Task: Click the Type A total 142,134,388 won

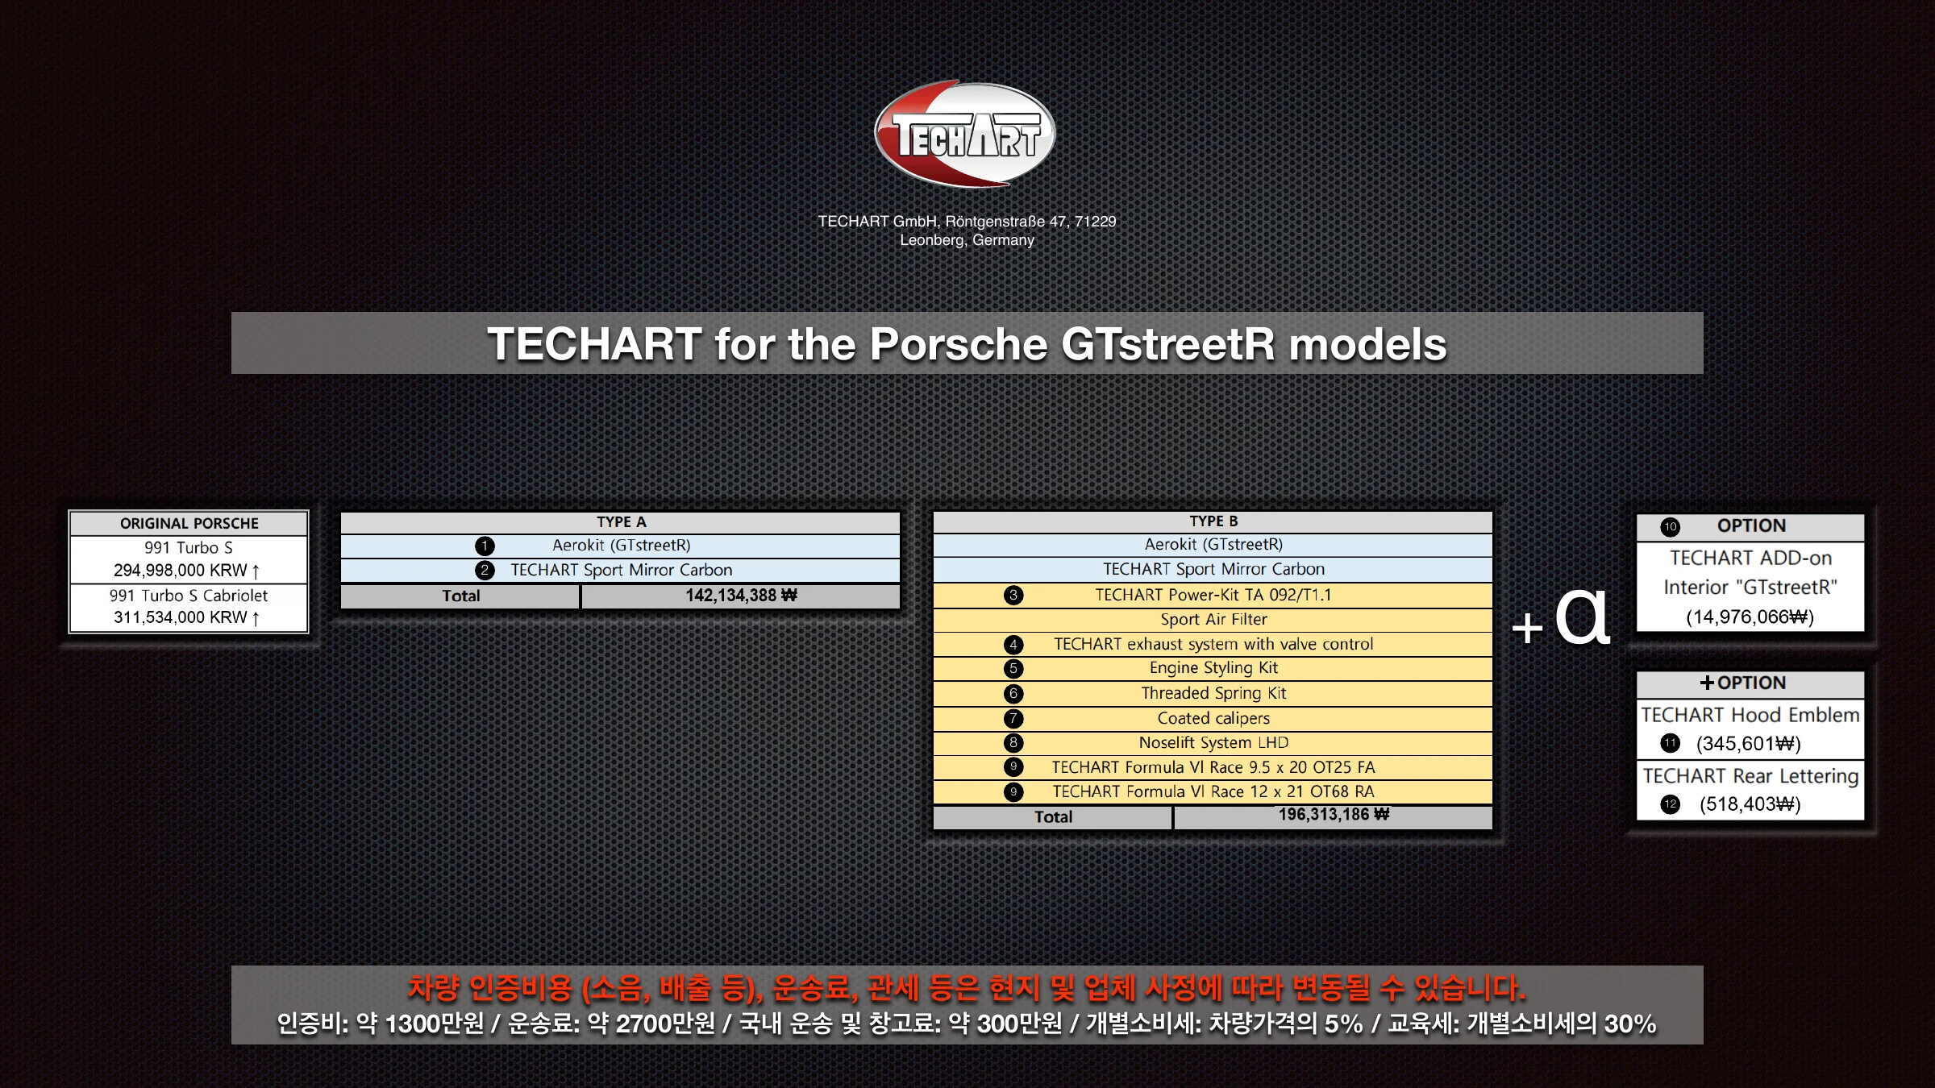Action: tap(741, 596)
